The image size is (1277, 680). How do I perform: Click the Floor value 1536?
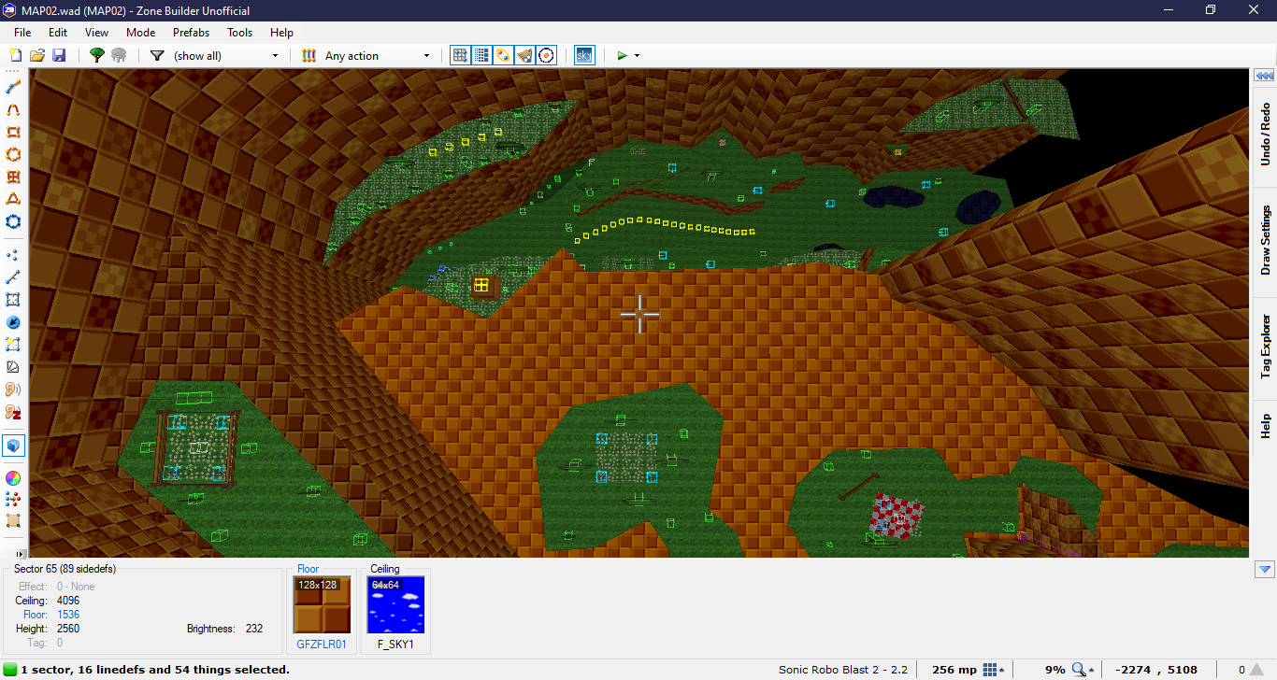(68, 615)
